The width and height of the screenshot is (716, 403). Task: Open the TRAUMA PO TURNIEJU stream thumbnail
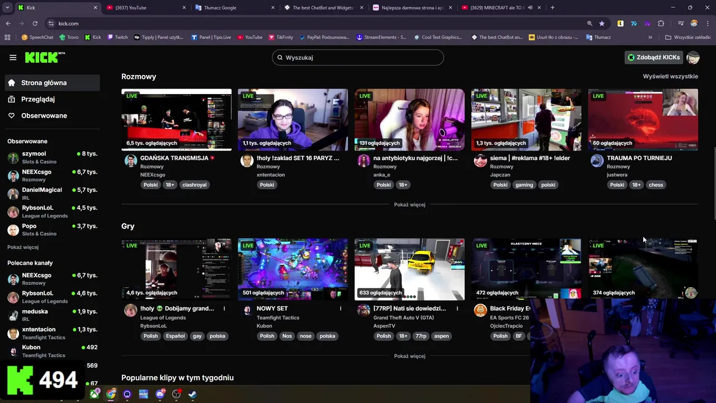point(643,120)
